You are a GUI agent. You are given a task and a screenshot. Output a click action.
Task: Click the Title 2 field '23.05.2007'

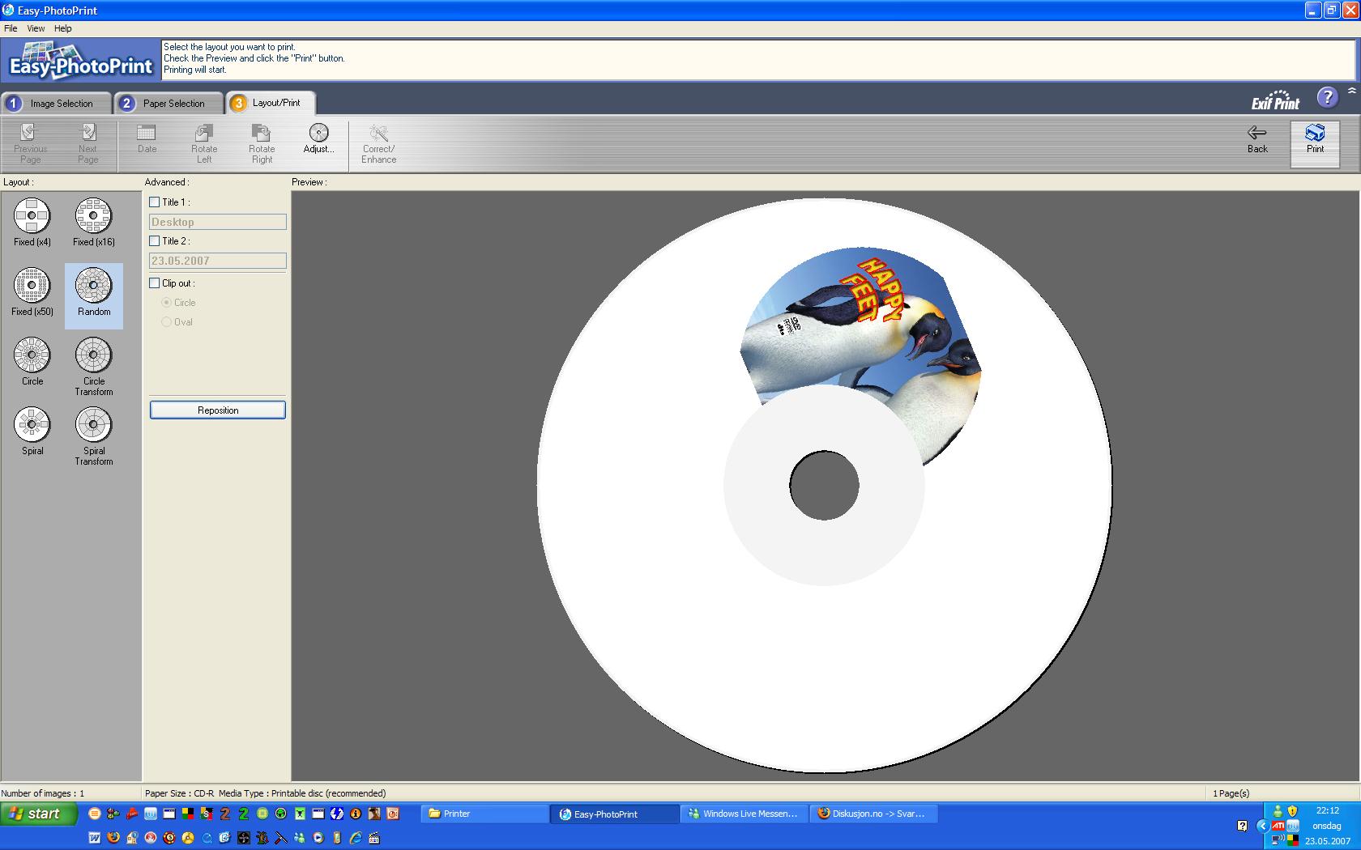pos(218,261)
